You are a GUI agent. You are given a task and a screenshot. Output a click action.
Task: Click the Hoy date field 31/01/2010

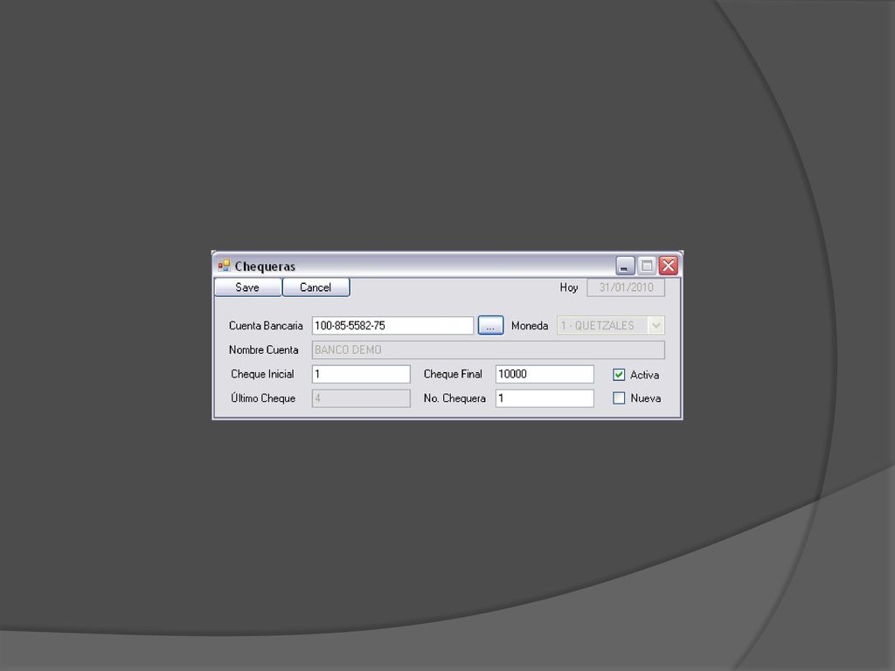pos(626,287)
